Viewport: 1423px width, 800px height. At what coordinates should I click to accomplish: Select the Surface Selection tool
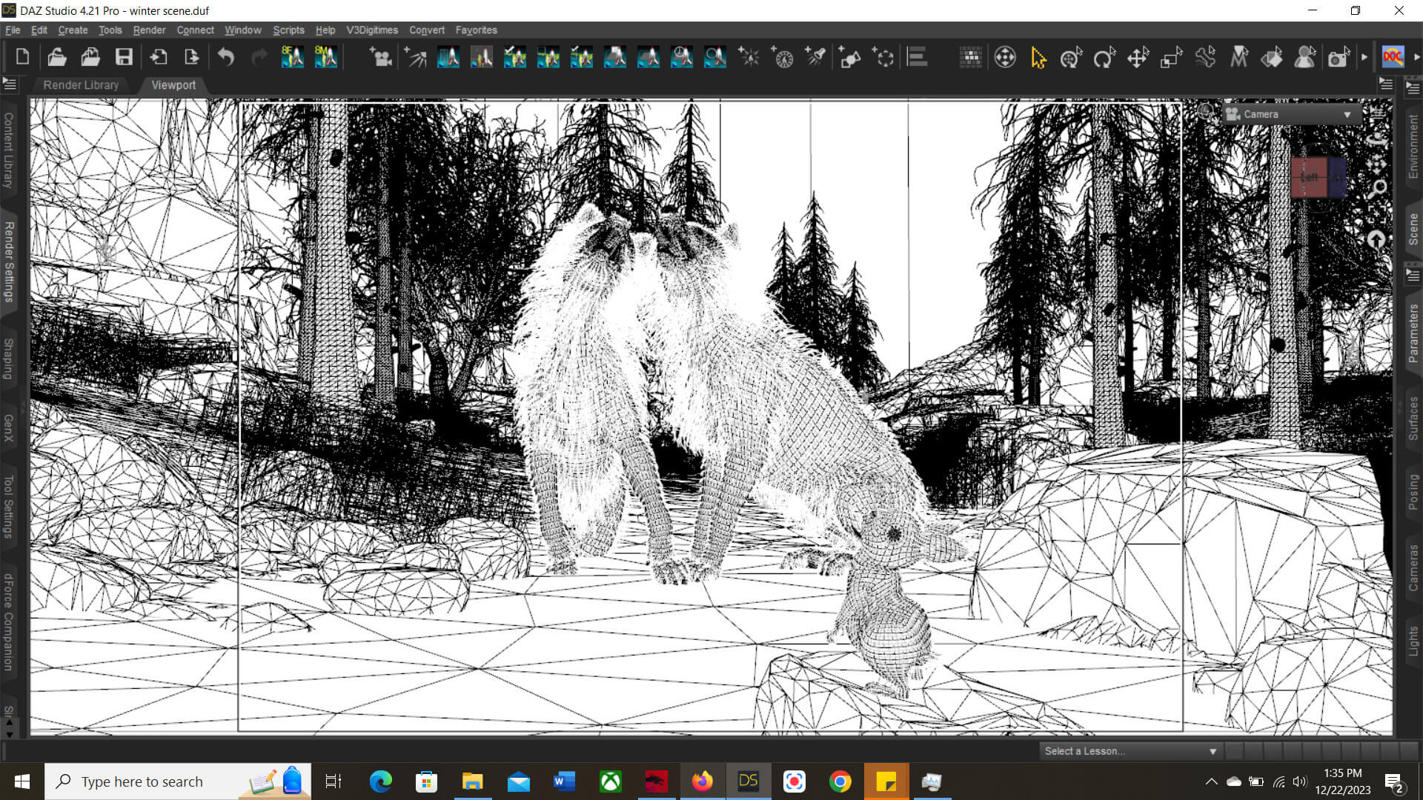coord(1272,57)
